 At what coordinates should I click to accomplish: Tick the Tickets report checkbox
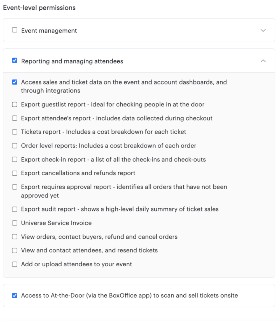click(x=15, y=132)
